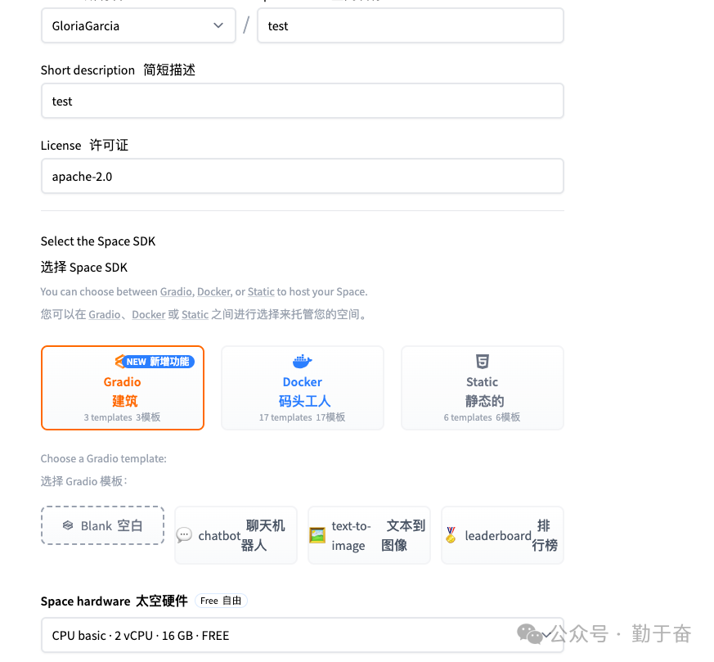Open the apache-2.0 license selector

303,176
